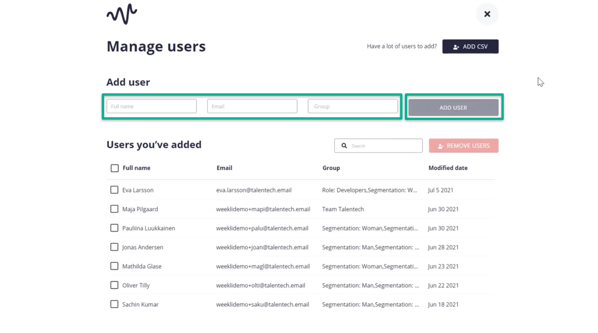Select Pauliina Luukkainen's checkbox
598x333 pixels.
[x=114, y=228]
